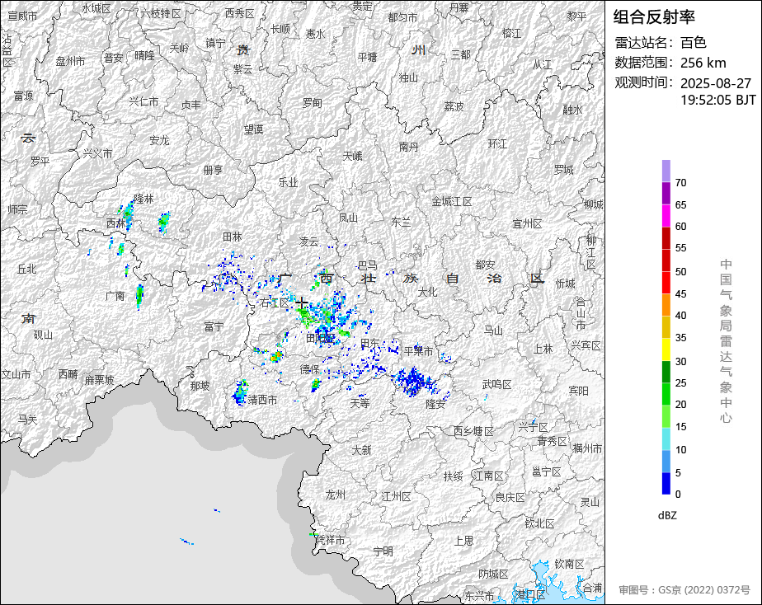Image resolution: width=762 pixels, height=605 pixels.
Task: Click the blue radar echo near 隆安
Action: coord(414,381)
